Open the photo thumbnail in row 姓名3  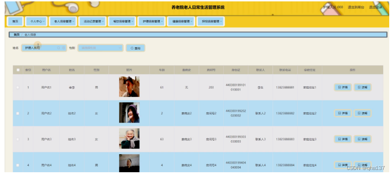click(x=129, y=138)
